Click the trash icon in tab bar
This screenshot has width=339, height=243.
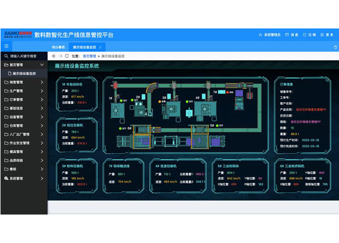335,47
